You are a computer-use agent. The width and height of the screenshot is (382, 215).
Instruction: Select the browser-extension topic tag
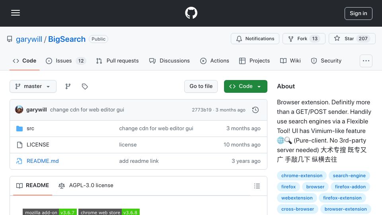pos(346,209)
